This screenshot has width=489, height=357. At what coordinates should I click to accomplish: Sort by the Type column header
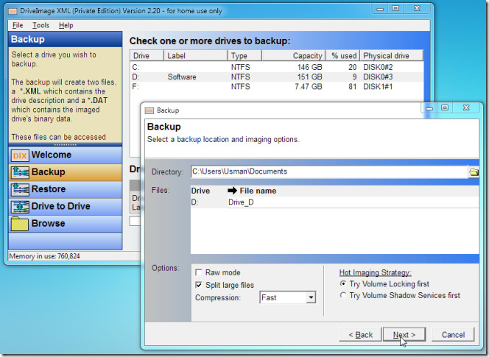(x=245, y=55)
